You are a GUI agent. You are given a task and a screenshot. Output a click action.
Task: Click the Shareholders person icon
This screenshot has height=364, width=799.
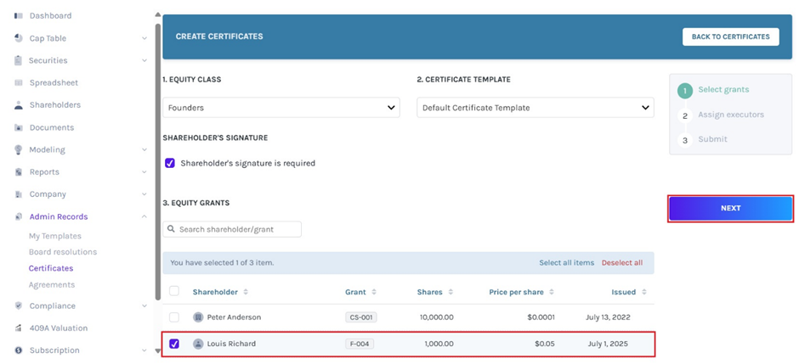[x=19, y=105]
